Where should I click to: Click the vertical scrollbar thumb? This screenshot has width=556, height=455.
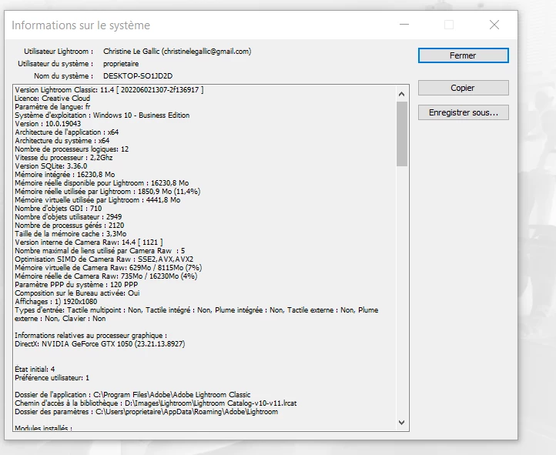tap(402, 134)
